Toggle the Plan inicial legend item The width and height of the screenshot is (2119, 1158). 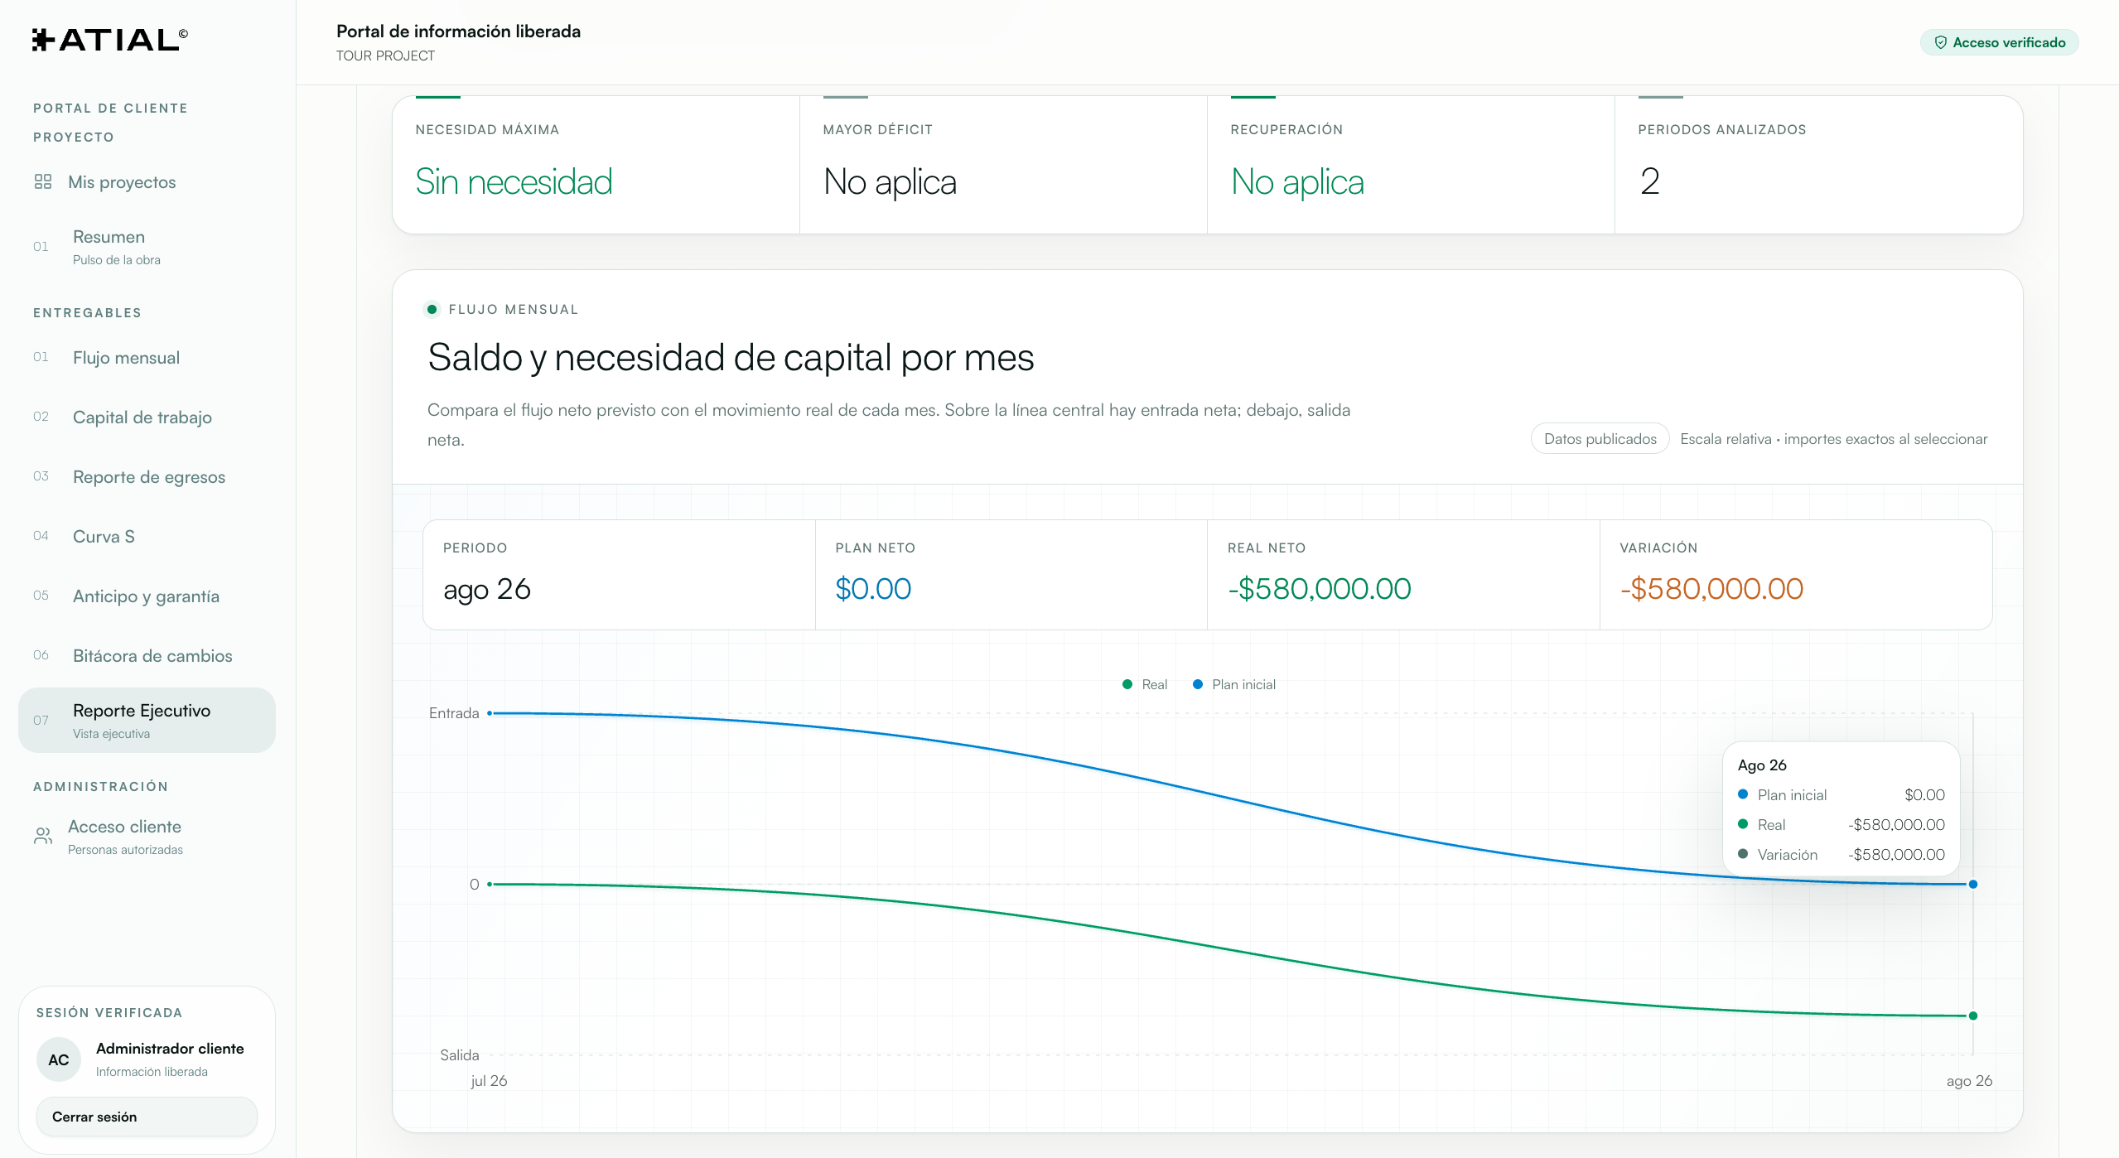[1234, 684]
